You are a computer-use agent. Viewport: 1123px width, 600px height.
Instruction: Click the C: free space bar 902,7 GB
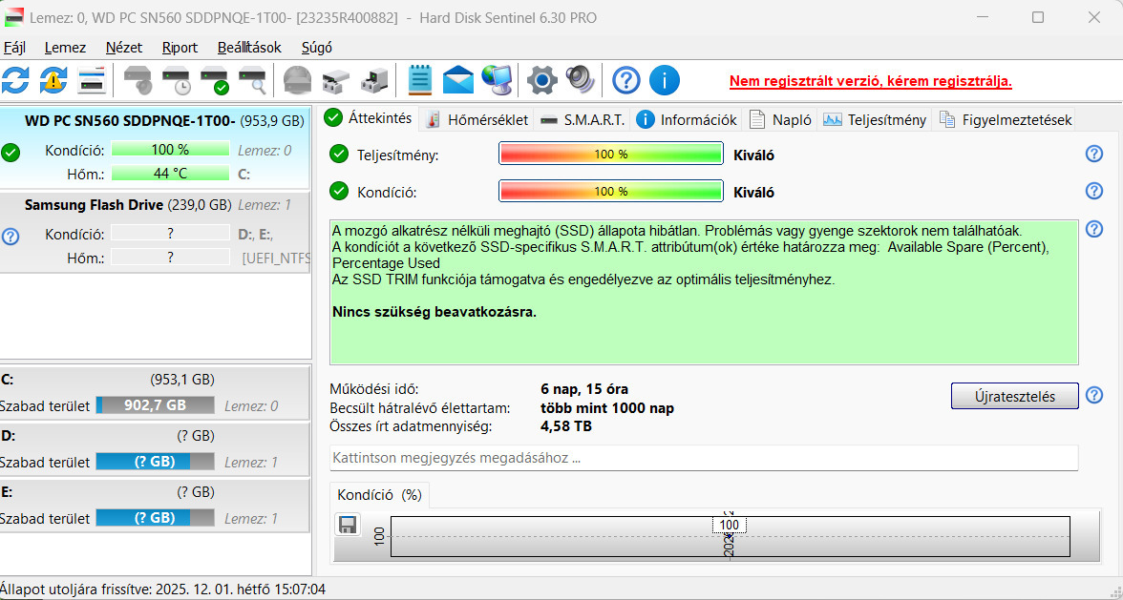pos(156,405)
